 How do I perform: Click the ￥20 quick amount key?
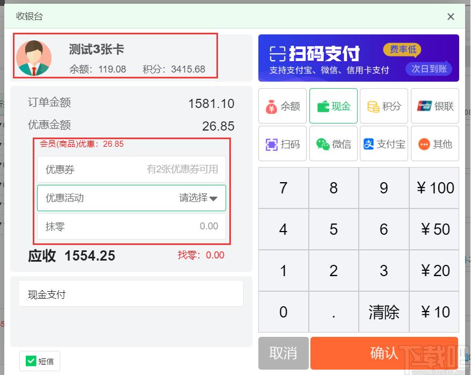[x=434, y=271]
